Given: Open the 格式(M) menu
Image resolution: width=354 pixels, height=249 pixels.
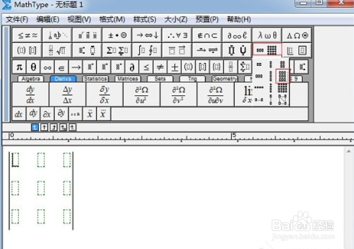Looking at the screenshot, I should coord(112,20).
